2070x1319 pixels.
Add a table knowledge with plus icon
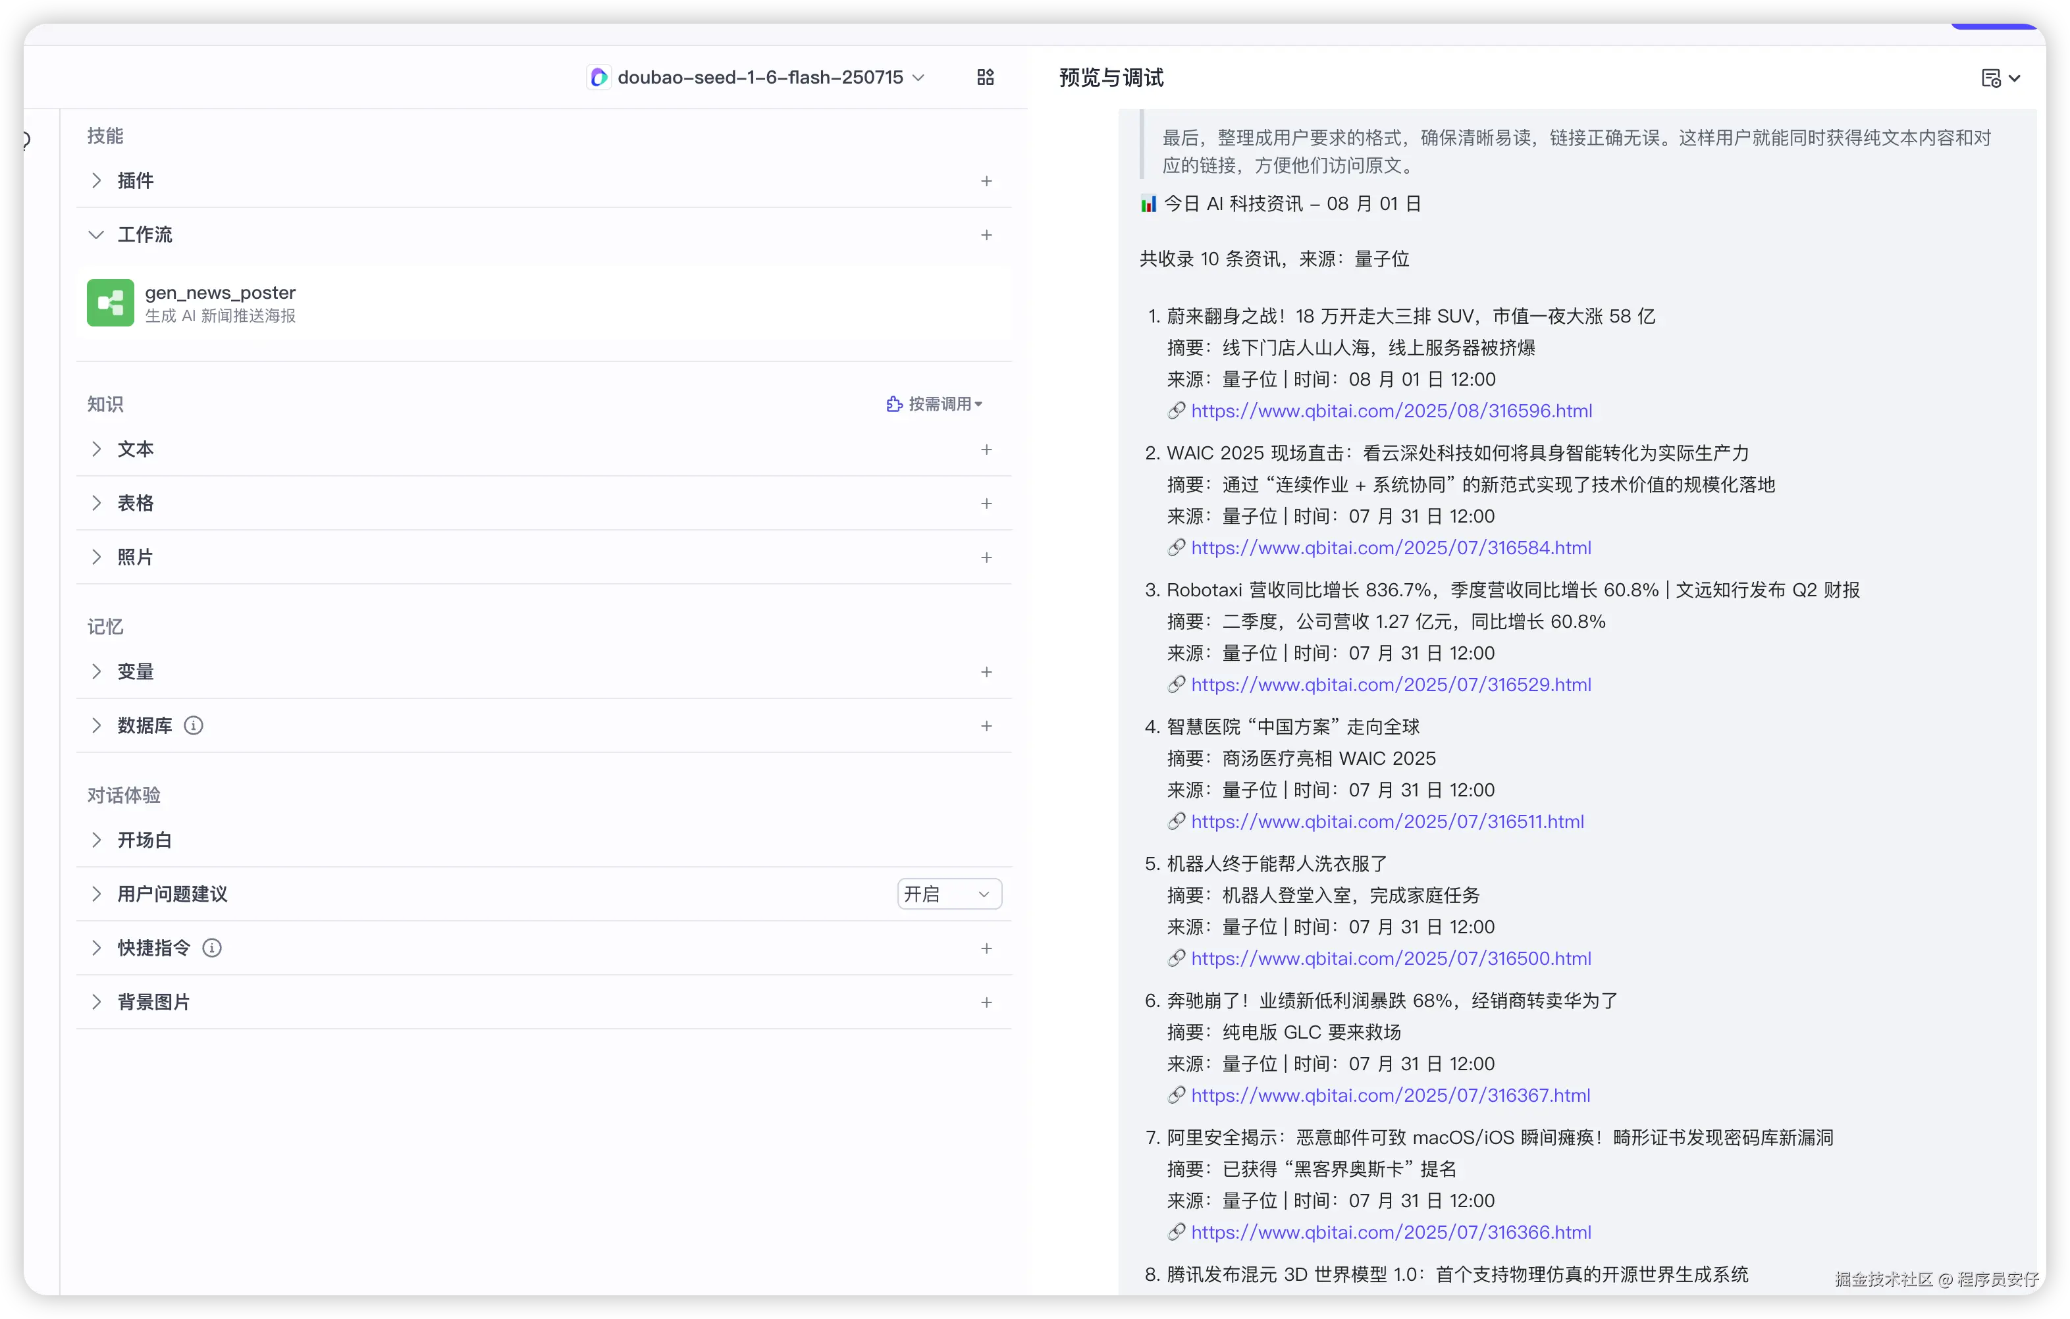pos(986,503)
